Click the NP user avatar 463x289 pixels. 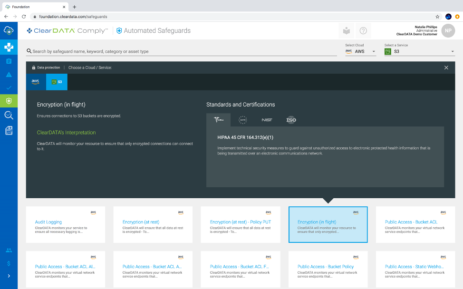click(x=448, y=31)
